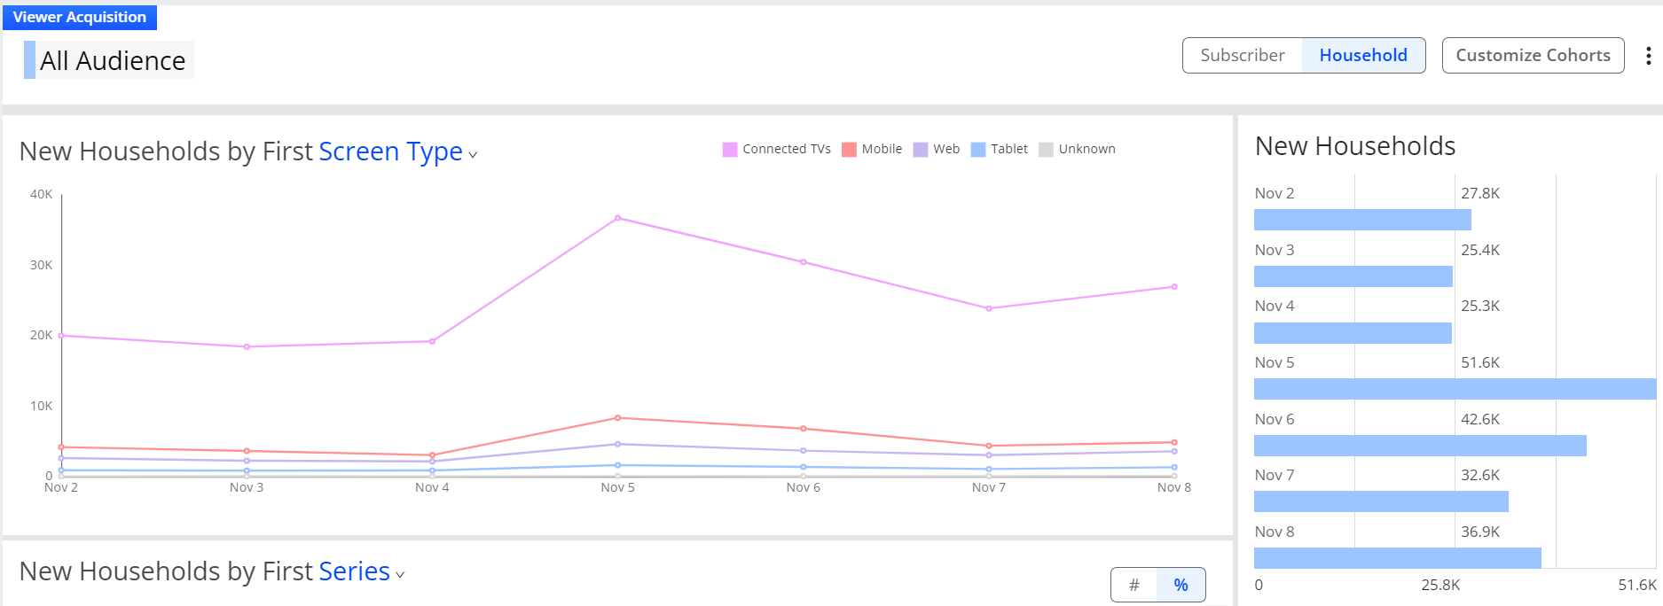Image resolution: width=1663 pixels, height=606 pixels.
Task: Select the Nov 5 New Households bar
Action: (1455, 389)
